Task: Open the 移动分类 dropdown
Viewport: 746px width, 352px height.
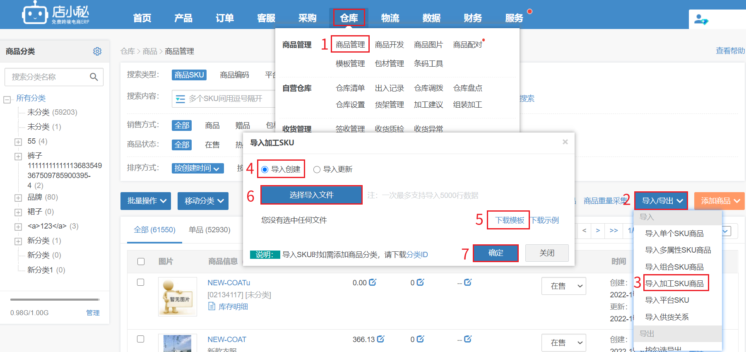Action: click(x=203, y=201)
